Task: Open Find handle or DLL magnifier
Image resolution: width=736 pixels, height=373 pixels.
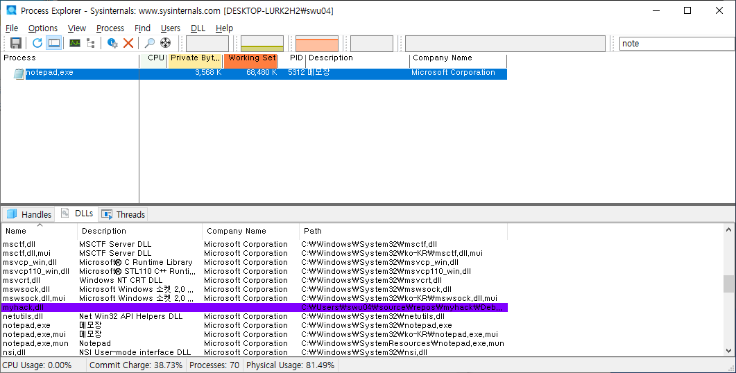Action: click(150, 43)
